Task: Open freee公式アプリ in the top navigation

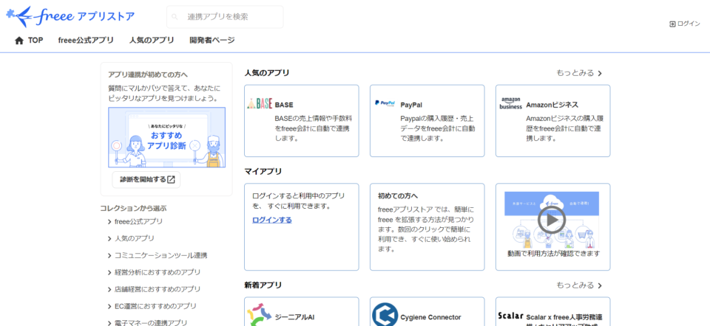Action: [x=86, y=40]
